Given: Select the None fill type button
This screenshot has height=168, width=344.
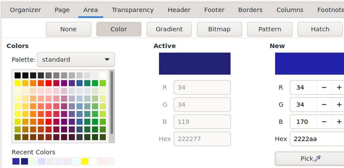Looking at the screenshot, I should click(x=69, y=29).
